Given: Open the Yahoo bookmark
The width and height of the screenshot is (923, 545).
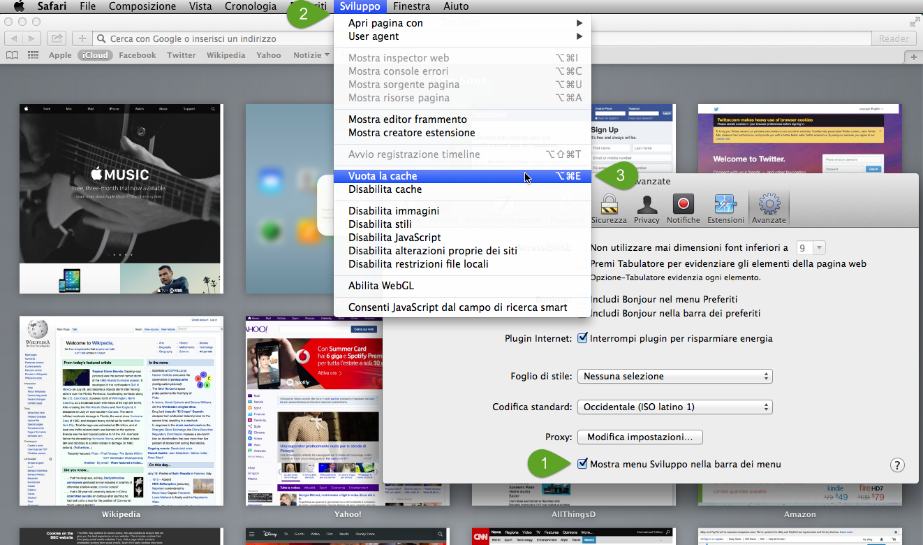Looking at the screenshot, I should [x=269, y=55].
